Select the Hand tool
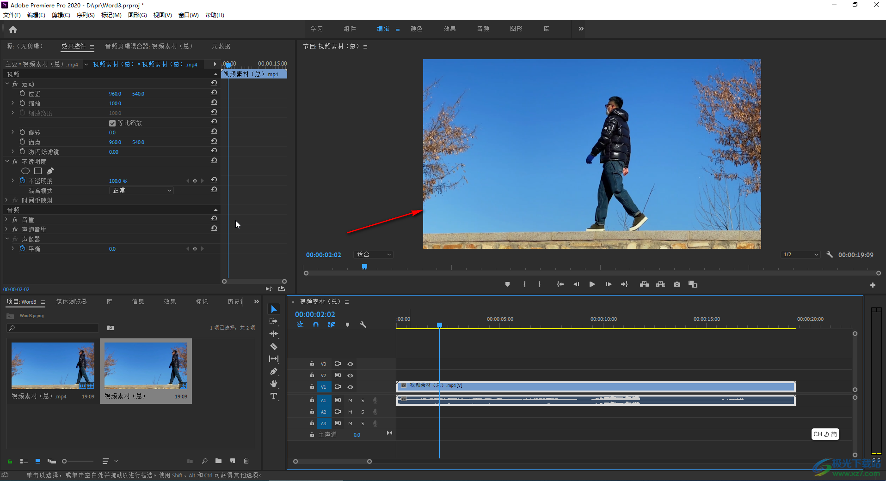 click(274, 384)
